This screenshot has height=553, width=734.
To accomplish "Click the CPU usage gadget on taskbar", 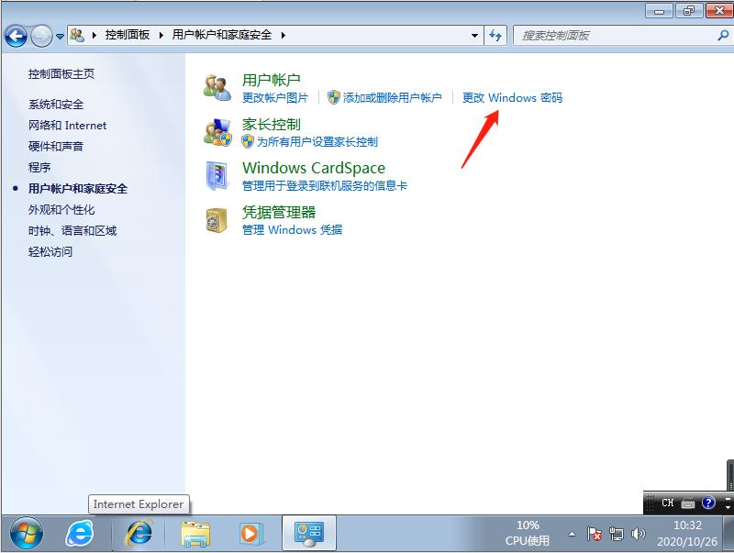I will point(529,533).
